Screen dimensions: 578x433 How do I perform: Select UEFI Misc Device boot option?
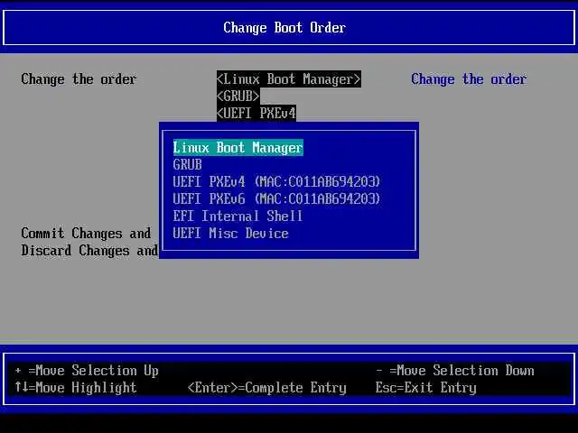[231, 233]
